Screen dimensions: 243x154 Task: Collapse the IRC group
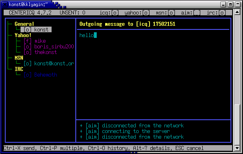[19, 69]
